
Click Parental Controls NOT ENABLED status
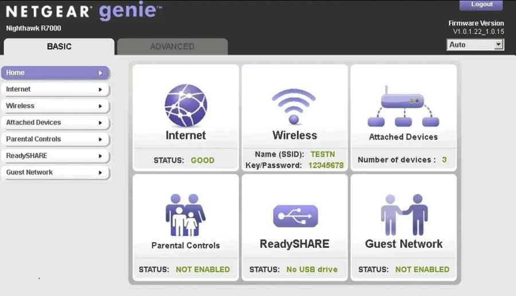coord(203,270)
